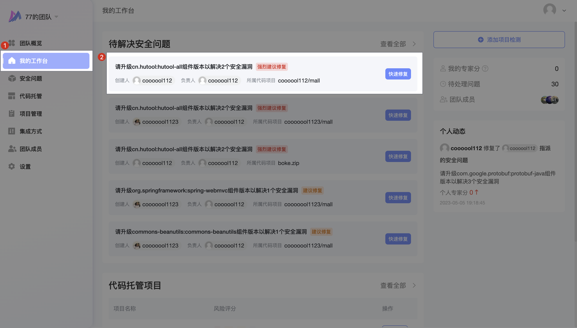Click the 团队成员 avatars in the stats panel

pos(550,100)
